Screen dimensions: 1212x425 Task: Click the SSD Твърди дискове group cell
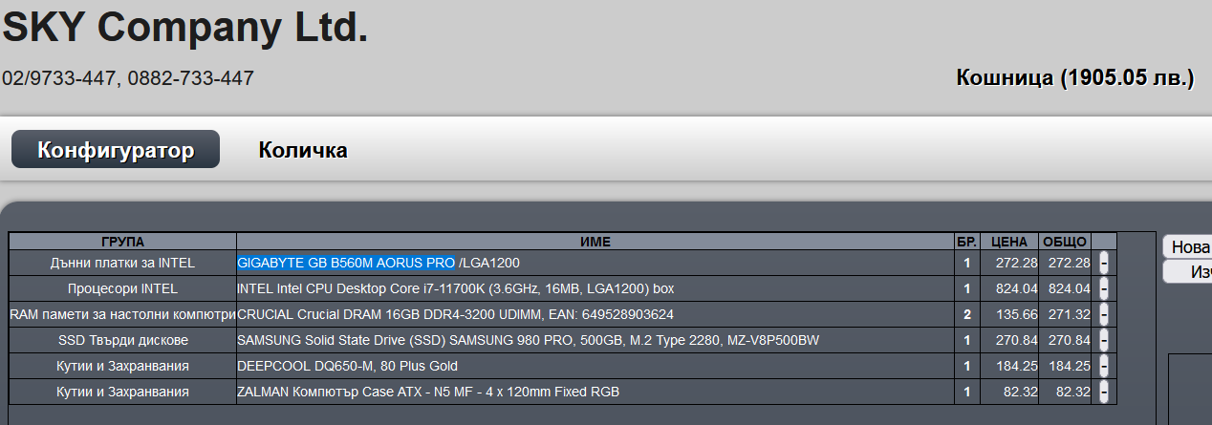click(122, 340)
